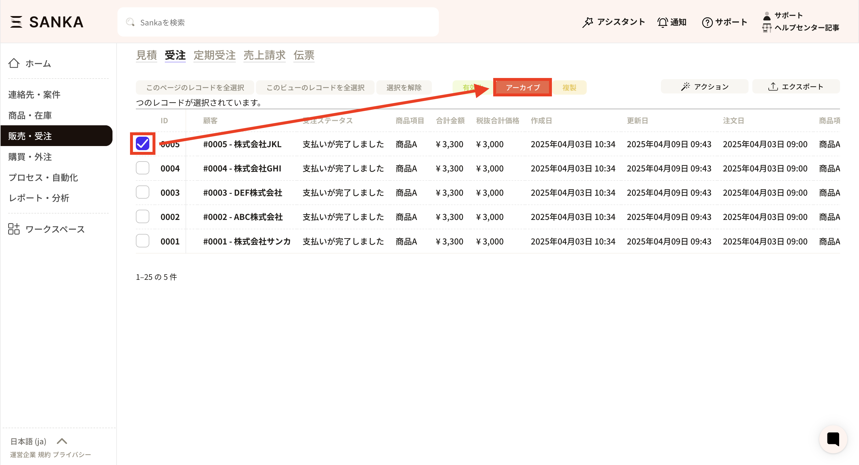Check the checkbox for order 0004

(x=143, y=168)
